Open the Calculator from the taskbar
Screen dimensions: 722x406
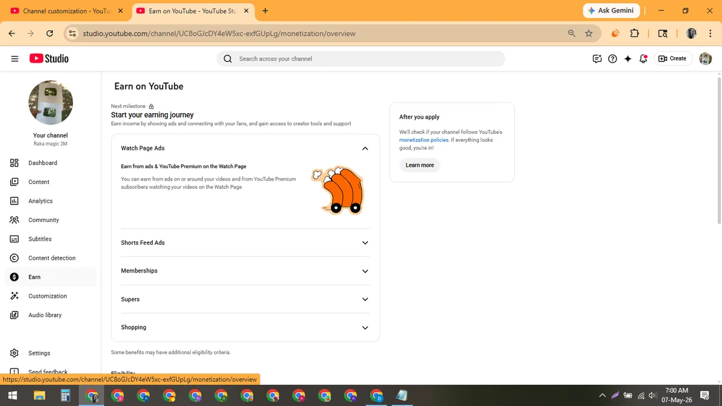[66, 395]
